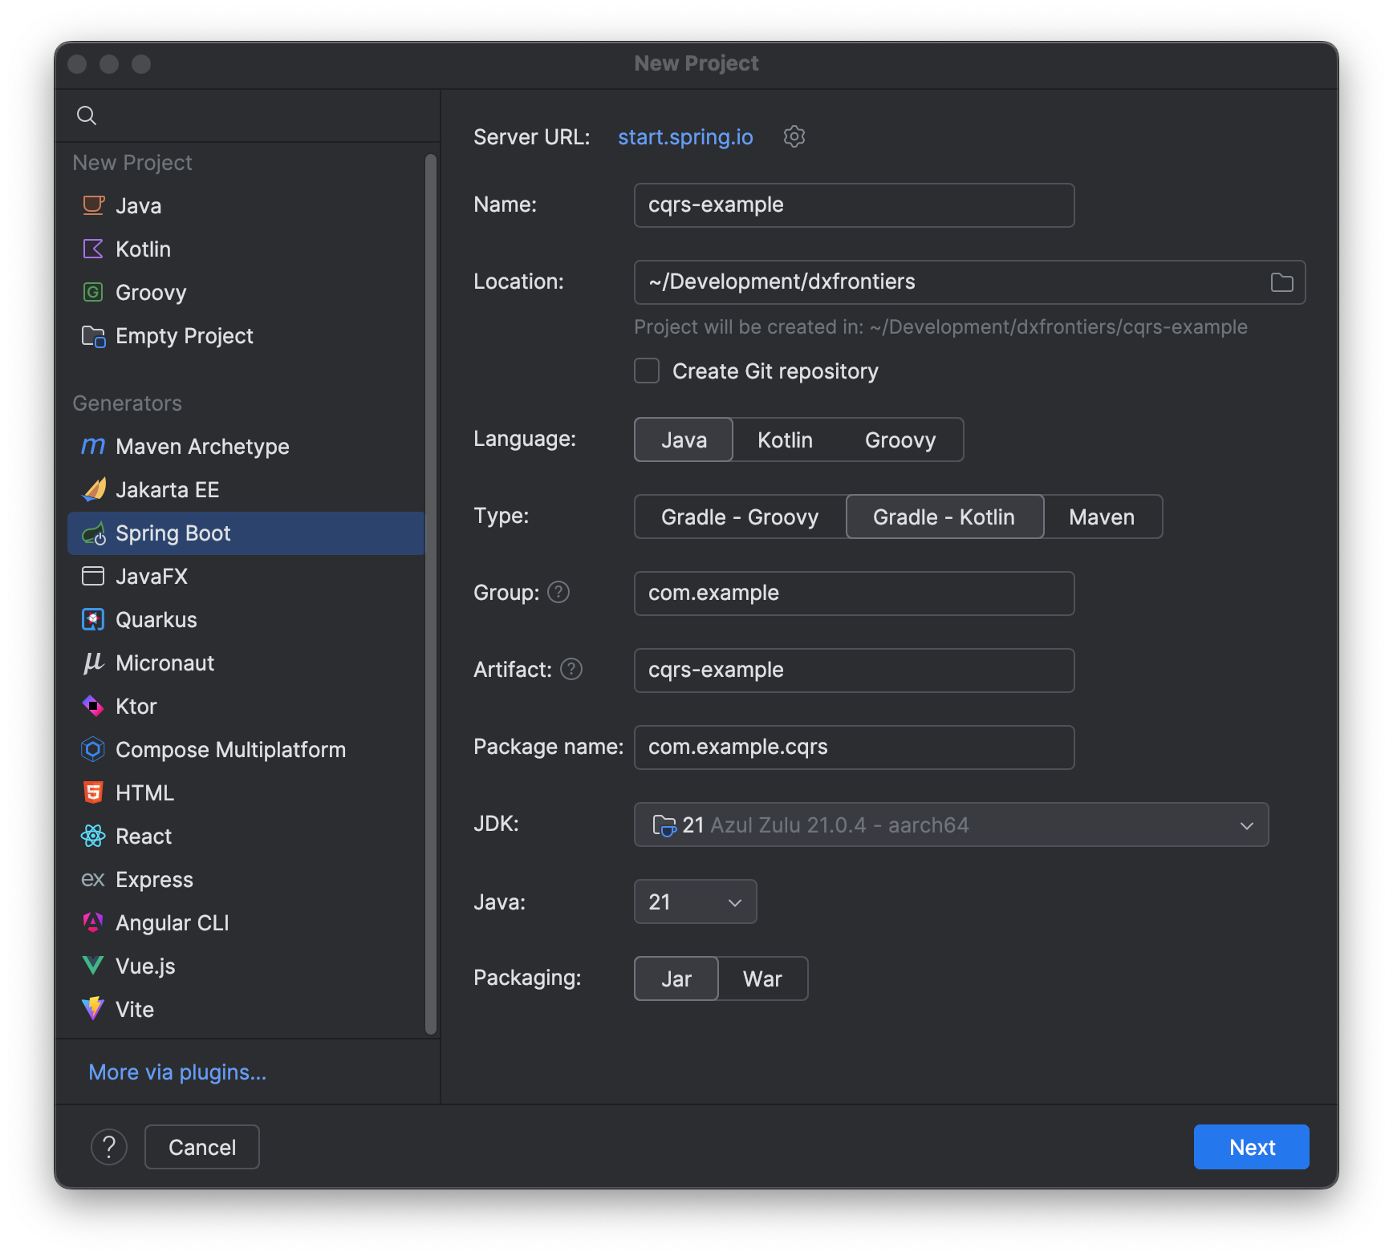
Task: Select Java project type in sidebar
Action: point(246,206)
